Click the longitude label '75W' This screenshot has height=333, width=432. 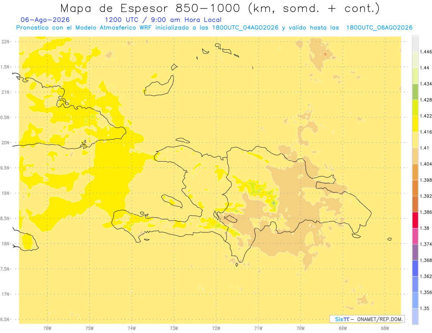(90, 328)
